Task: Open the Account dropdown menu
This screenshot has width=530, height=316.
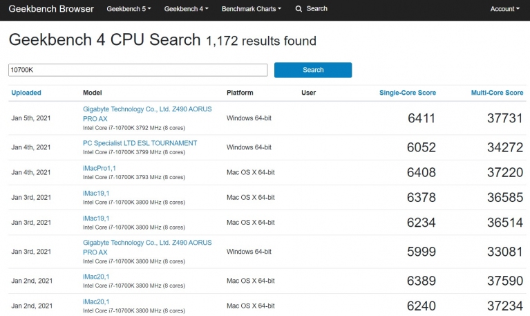Action: click(505, 9)
